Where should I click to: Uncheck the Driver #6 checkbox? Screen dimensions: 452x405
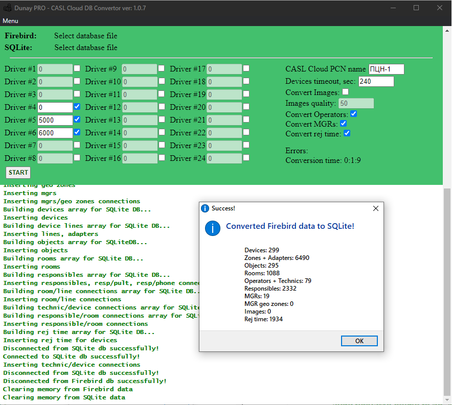(x=77, y=132)
